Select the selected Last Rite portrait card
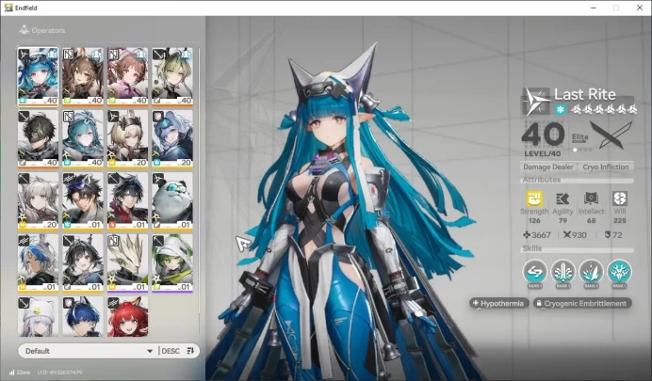 coord(39,76)
